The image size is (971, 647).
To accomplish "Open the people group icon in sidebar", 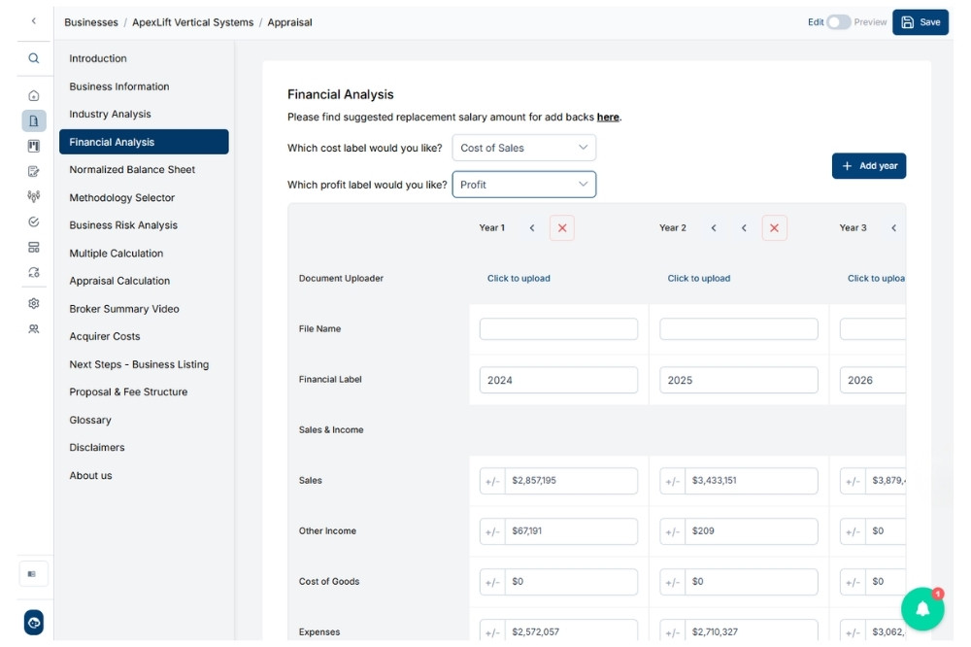I will tap(33, 196).
